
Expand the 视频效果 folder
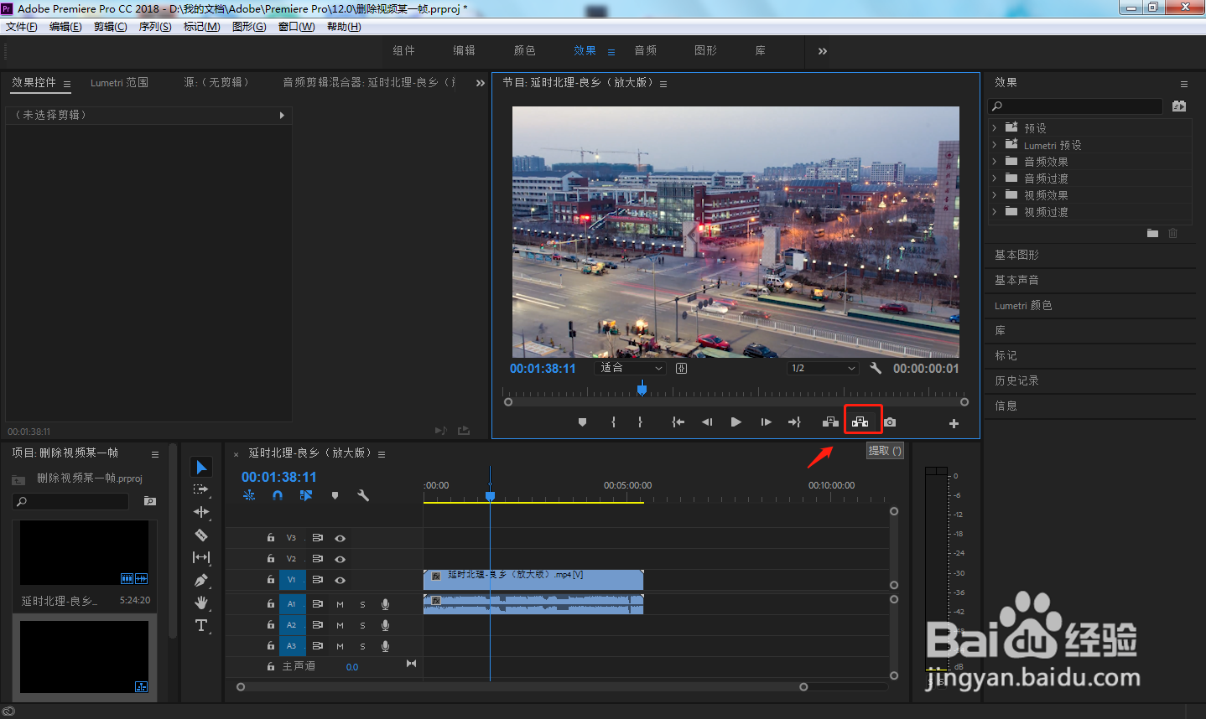[995, 195]
